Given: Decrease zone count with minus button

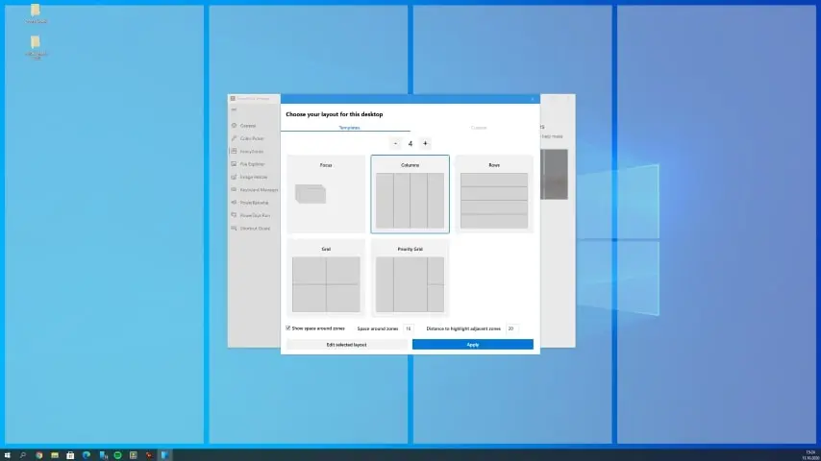Looking at the screenshot, I should tap(394, 143).
